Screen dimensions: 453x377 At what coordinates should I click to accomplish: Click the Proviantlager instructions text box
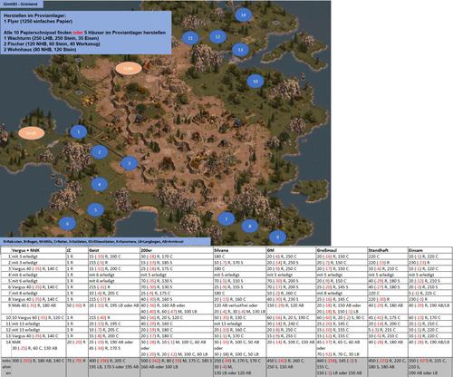click(x=86, y=33)
